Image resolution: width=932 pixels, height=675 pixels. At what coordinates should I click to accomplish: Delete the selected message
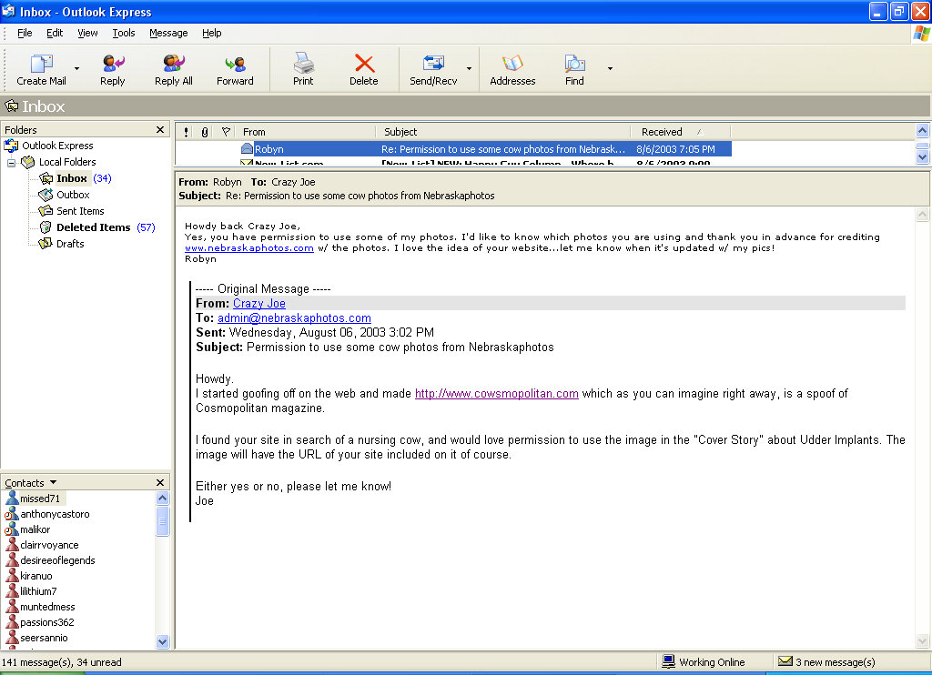(364, 65)
